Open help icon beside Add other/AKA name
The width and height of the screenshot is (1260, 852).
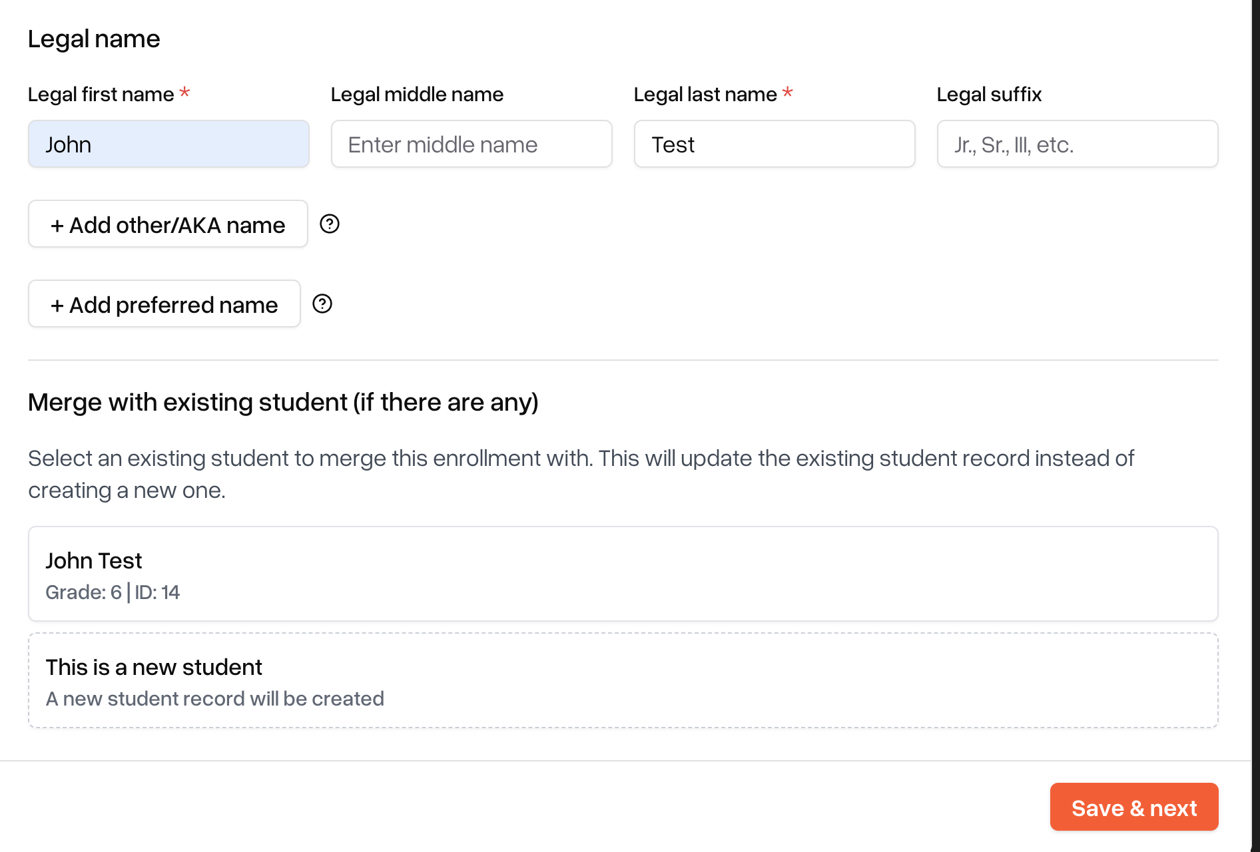(x=330, y=224)
